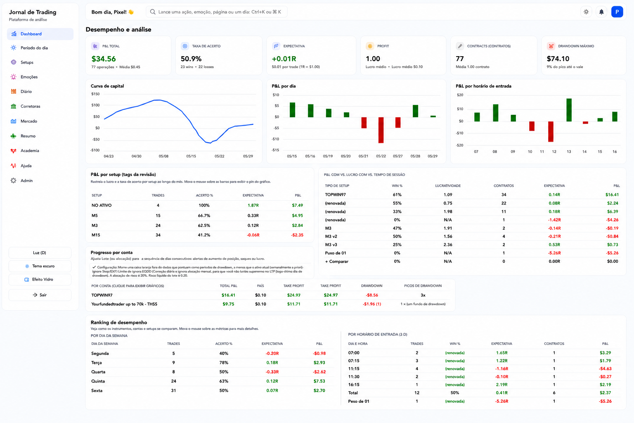
Task: Click the 50.9% win rate value
Action: tap(191, 59)
